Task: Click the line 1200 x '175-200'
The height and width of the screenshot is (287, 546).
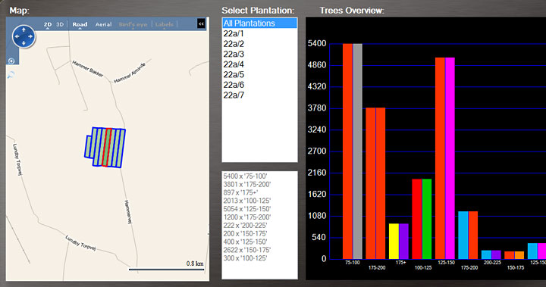Action: click(247, 217)
